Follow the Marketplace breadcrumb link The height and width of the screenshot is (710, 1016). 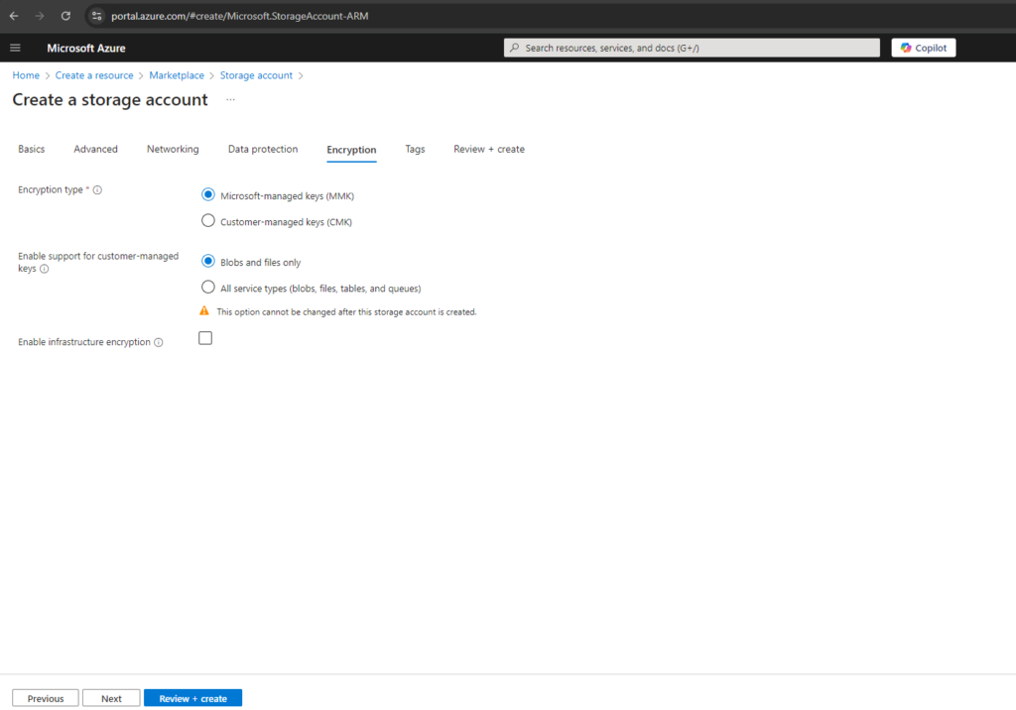(x=177, y=75)
